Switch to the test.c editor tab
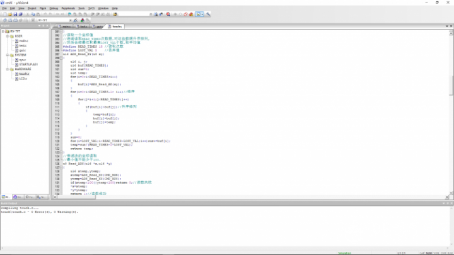The height and width of the screenshot is (255, 454). pos(82,26)
